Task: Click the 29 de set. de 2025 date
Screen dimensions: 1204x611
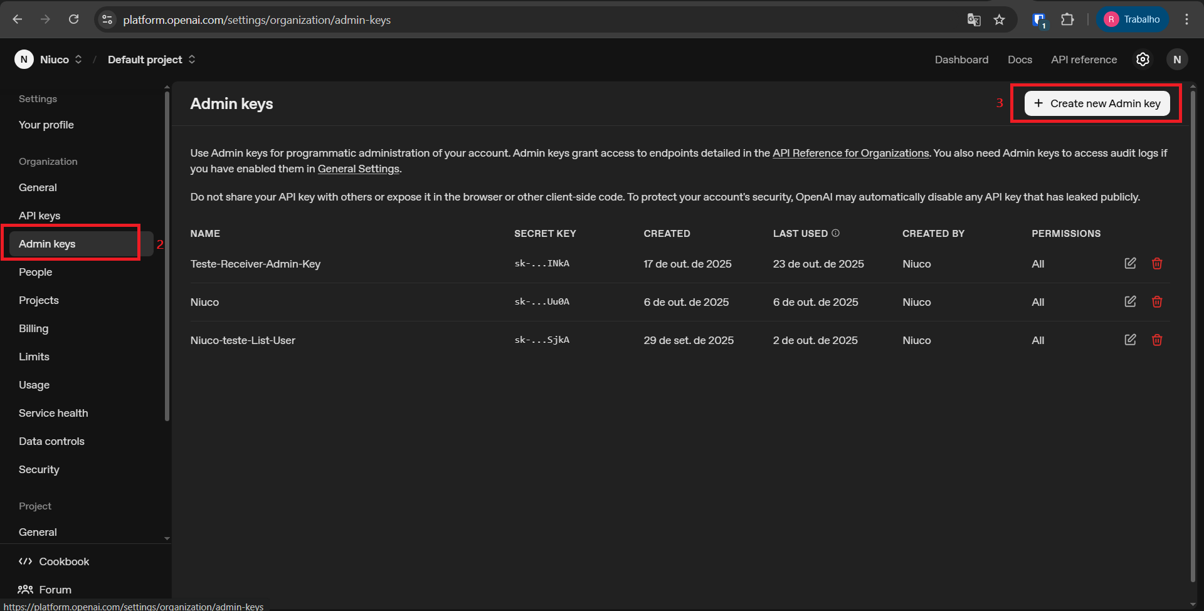Action: (689, 340)
